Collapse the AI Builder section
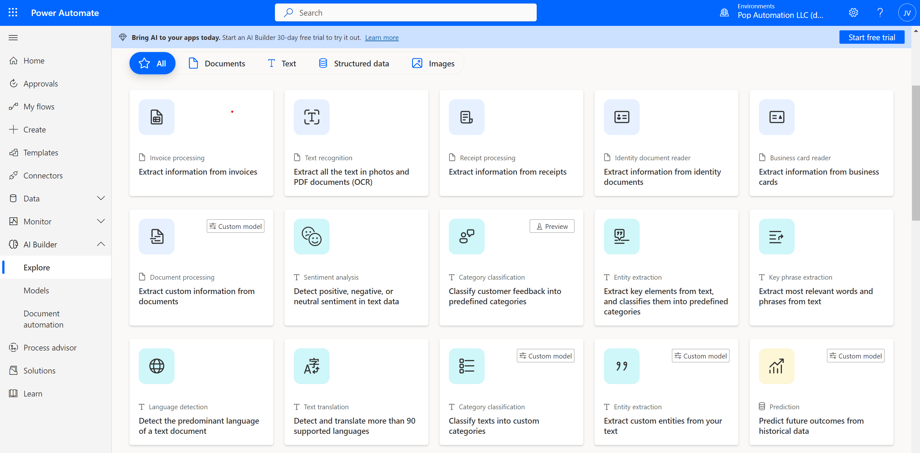Image resolution: width=920 pixels, height=453 pixels. (101, 244)
